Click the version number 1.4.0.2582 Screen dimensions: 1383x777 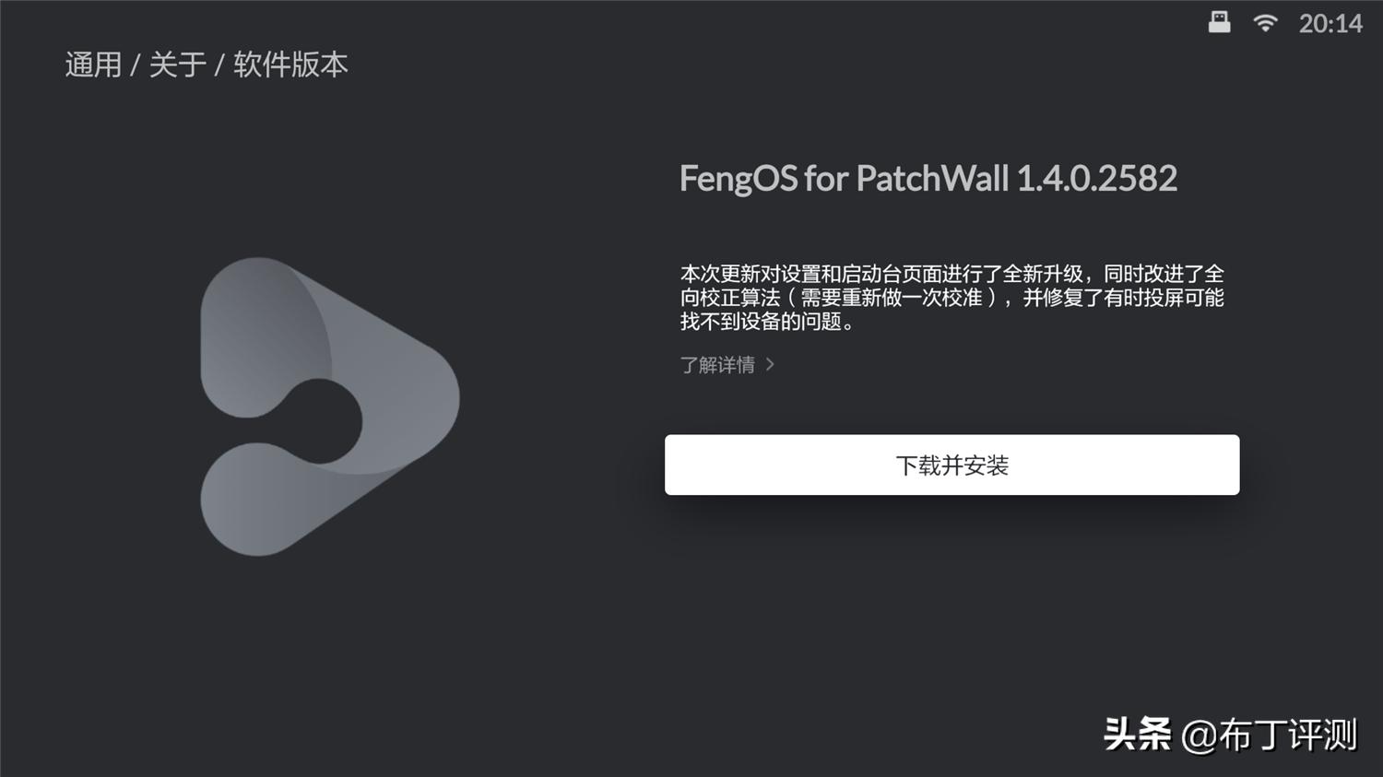[1096, 179]
